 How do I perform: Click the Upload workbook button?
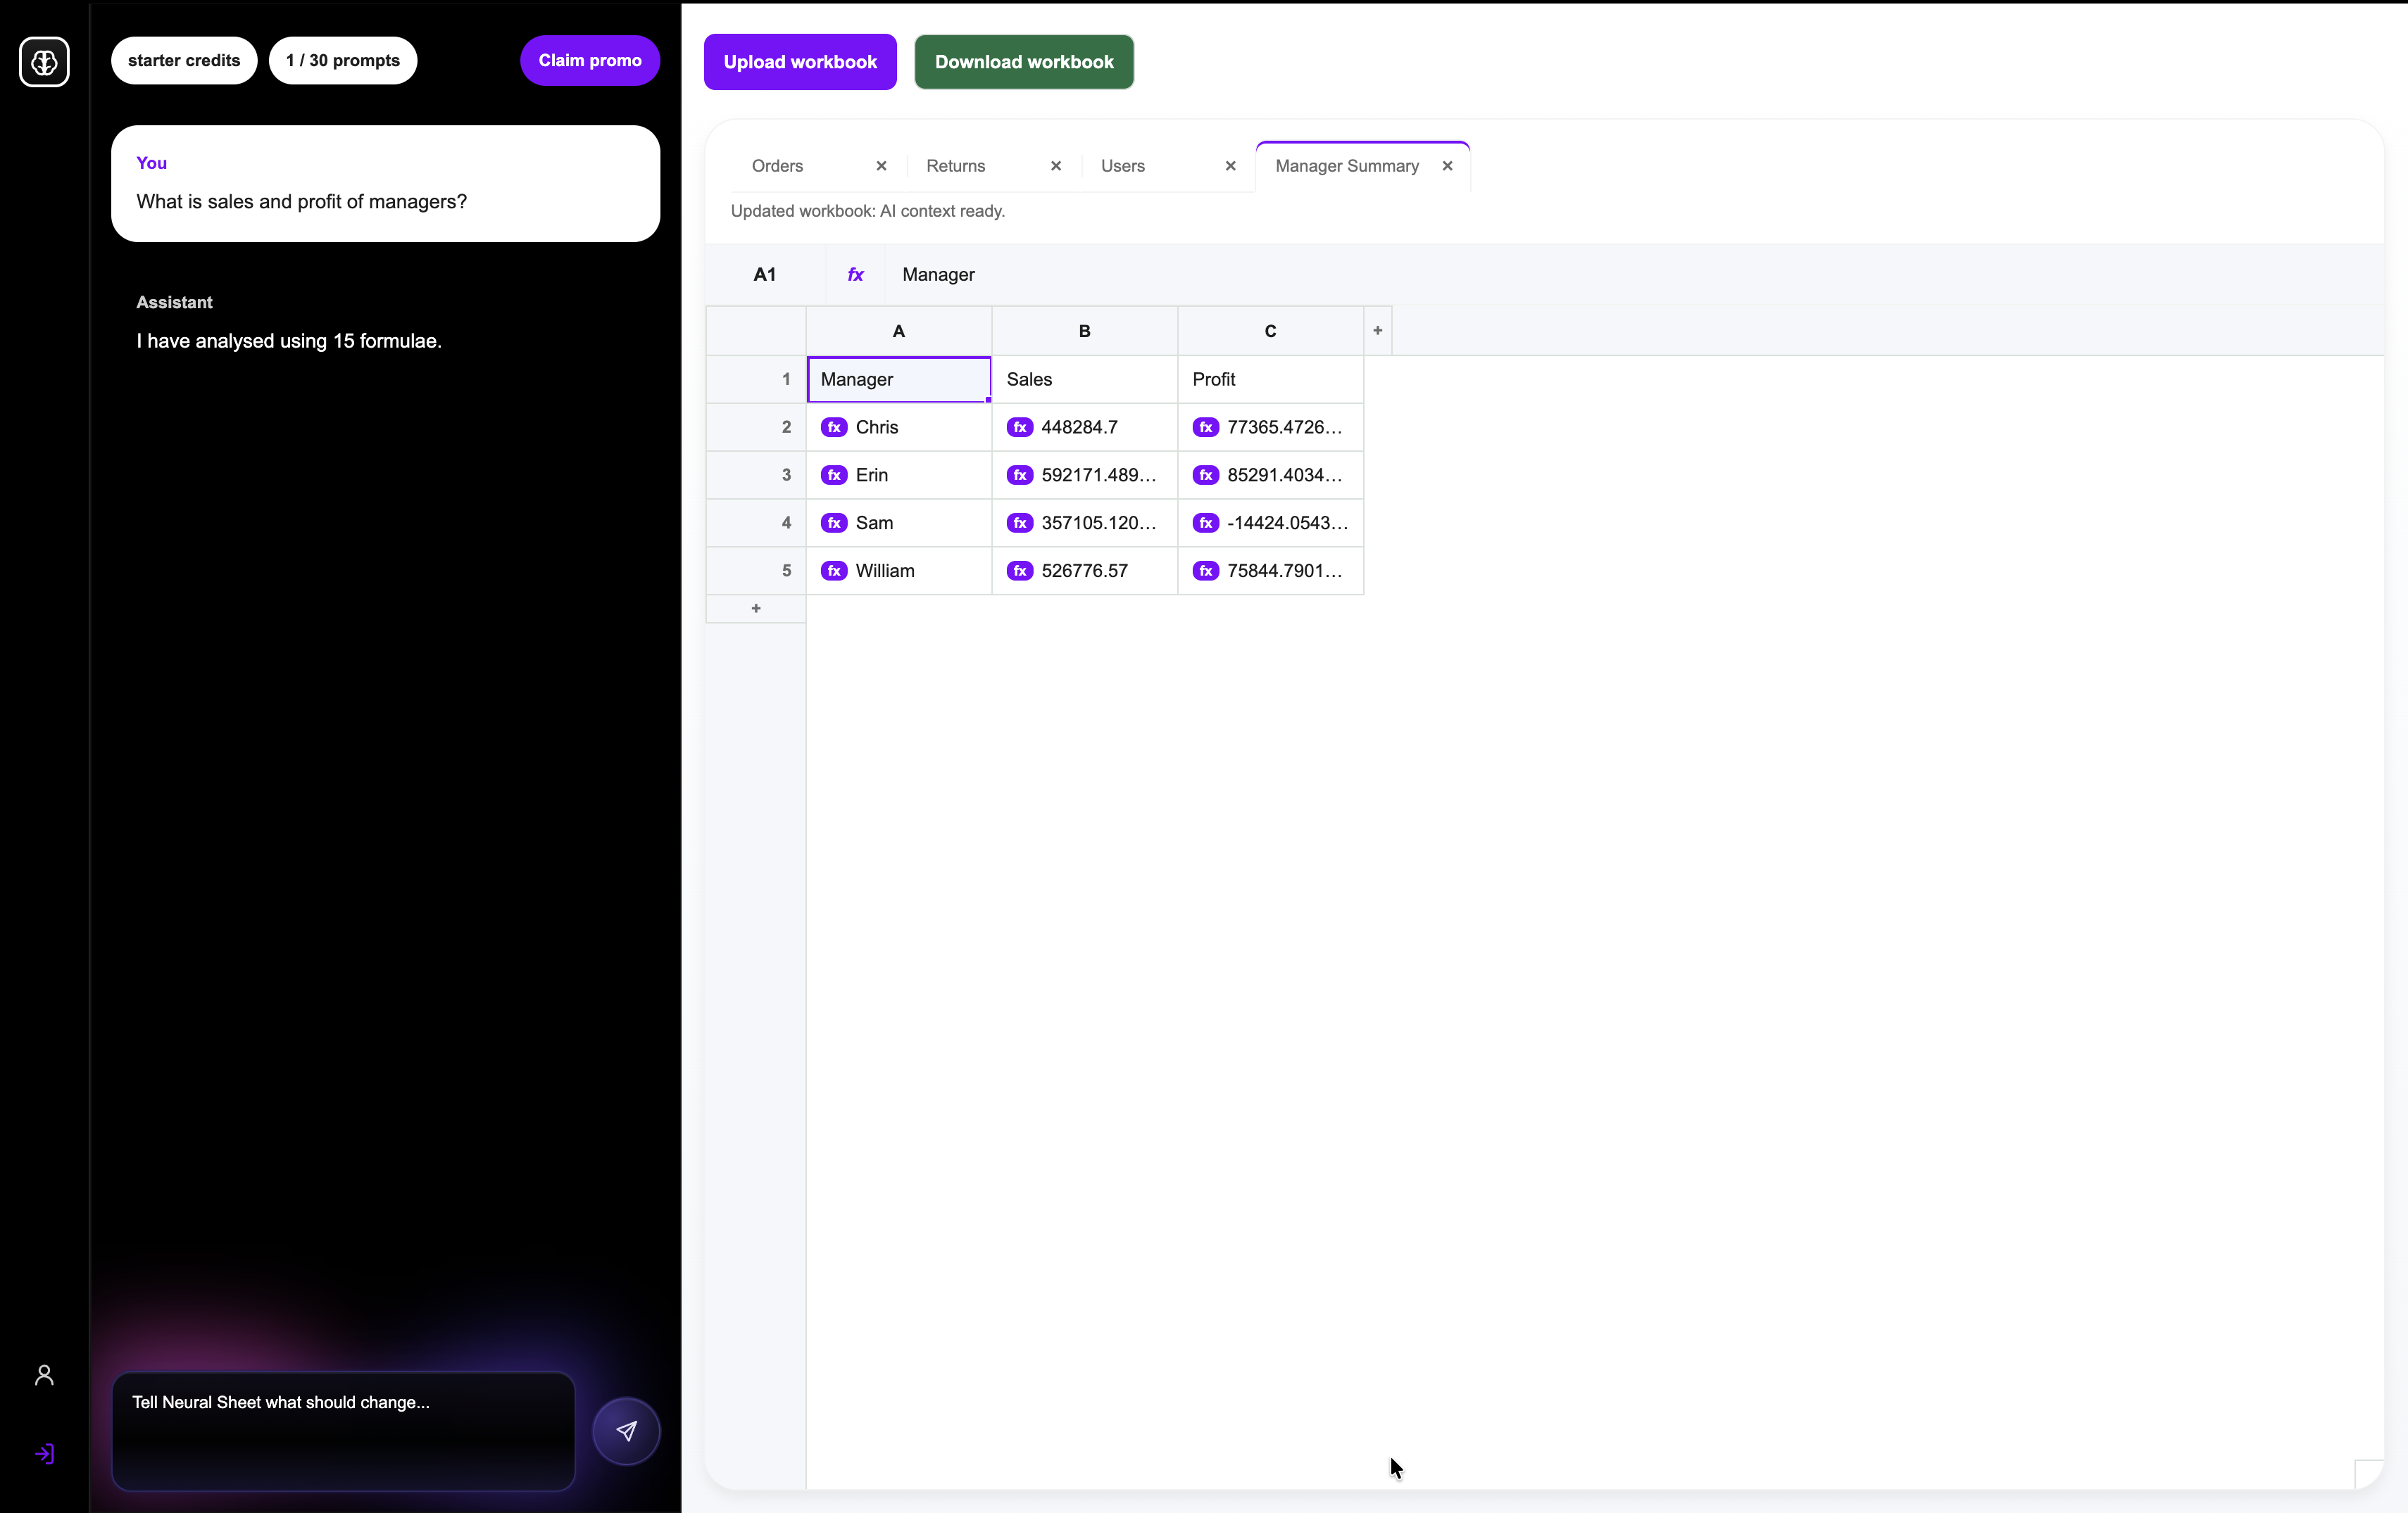[x=800, y=62]
